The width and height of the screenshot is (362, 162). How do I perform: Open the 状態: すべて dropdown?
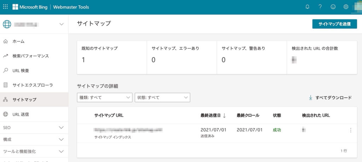tap(162, 98)
